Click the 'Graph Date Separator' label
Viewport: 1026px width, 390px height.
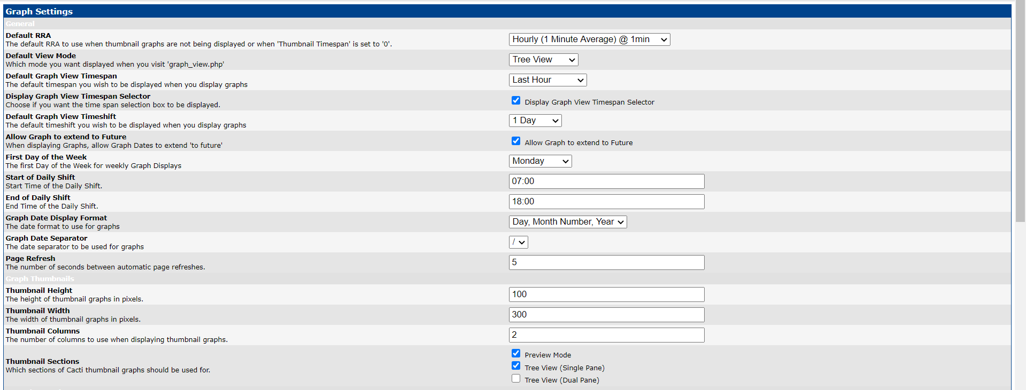click(x=47, y=238)
